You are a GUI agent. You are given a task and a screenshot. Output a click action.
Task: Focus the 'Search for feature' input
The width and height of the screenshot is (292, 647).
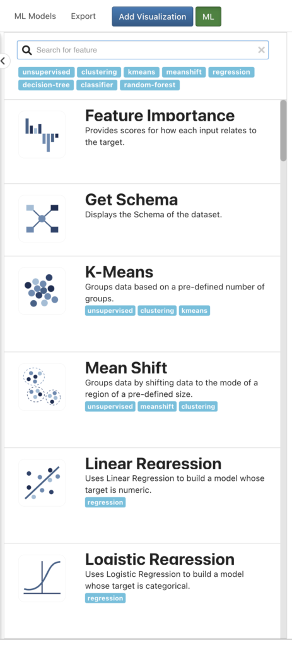point(143,50)
